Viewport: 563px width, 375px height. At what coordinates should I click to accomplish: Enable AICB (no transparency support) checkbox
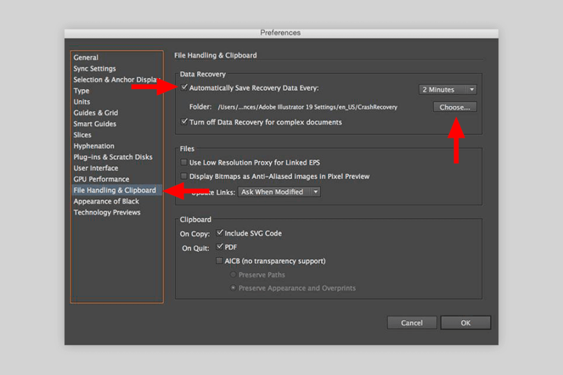click(219, 260)
